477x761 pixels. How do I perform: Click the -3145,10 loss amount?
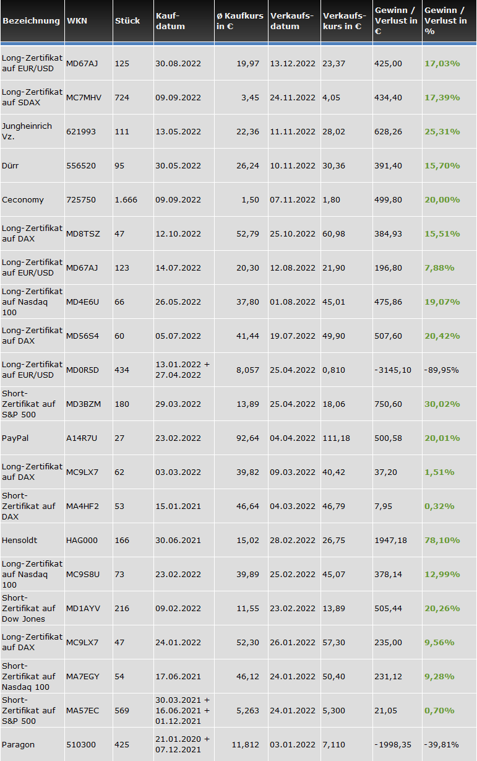click(x=393, y=370)
